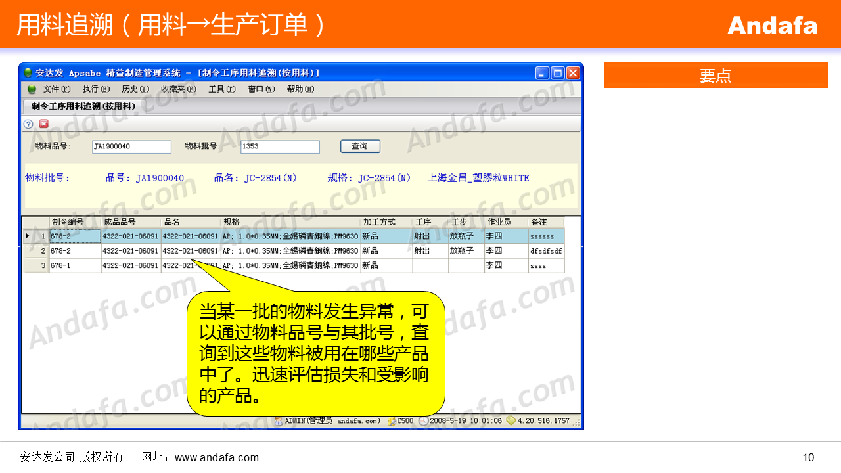Click the 物料批号 input field

coord(280,146)
